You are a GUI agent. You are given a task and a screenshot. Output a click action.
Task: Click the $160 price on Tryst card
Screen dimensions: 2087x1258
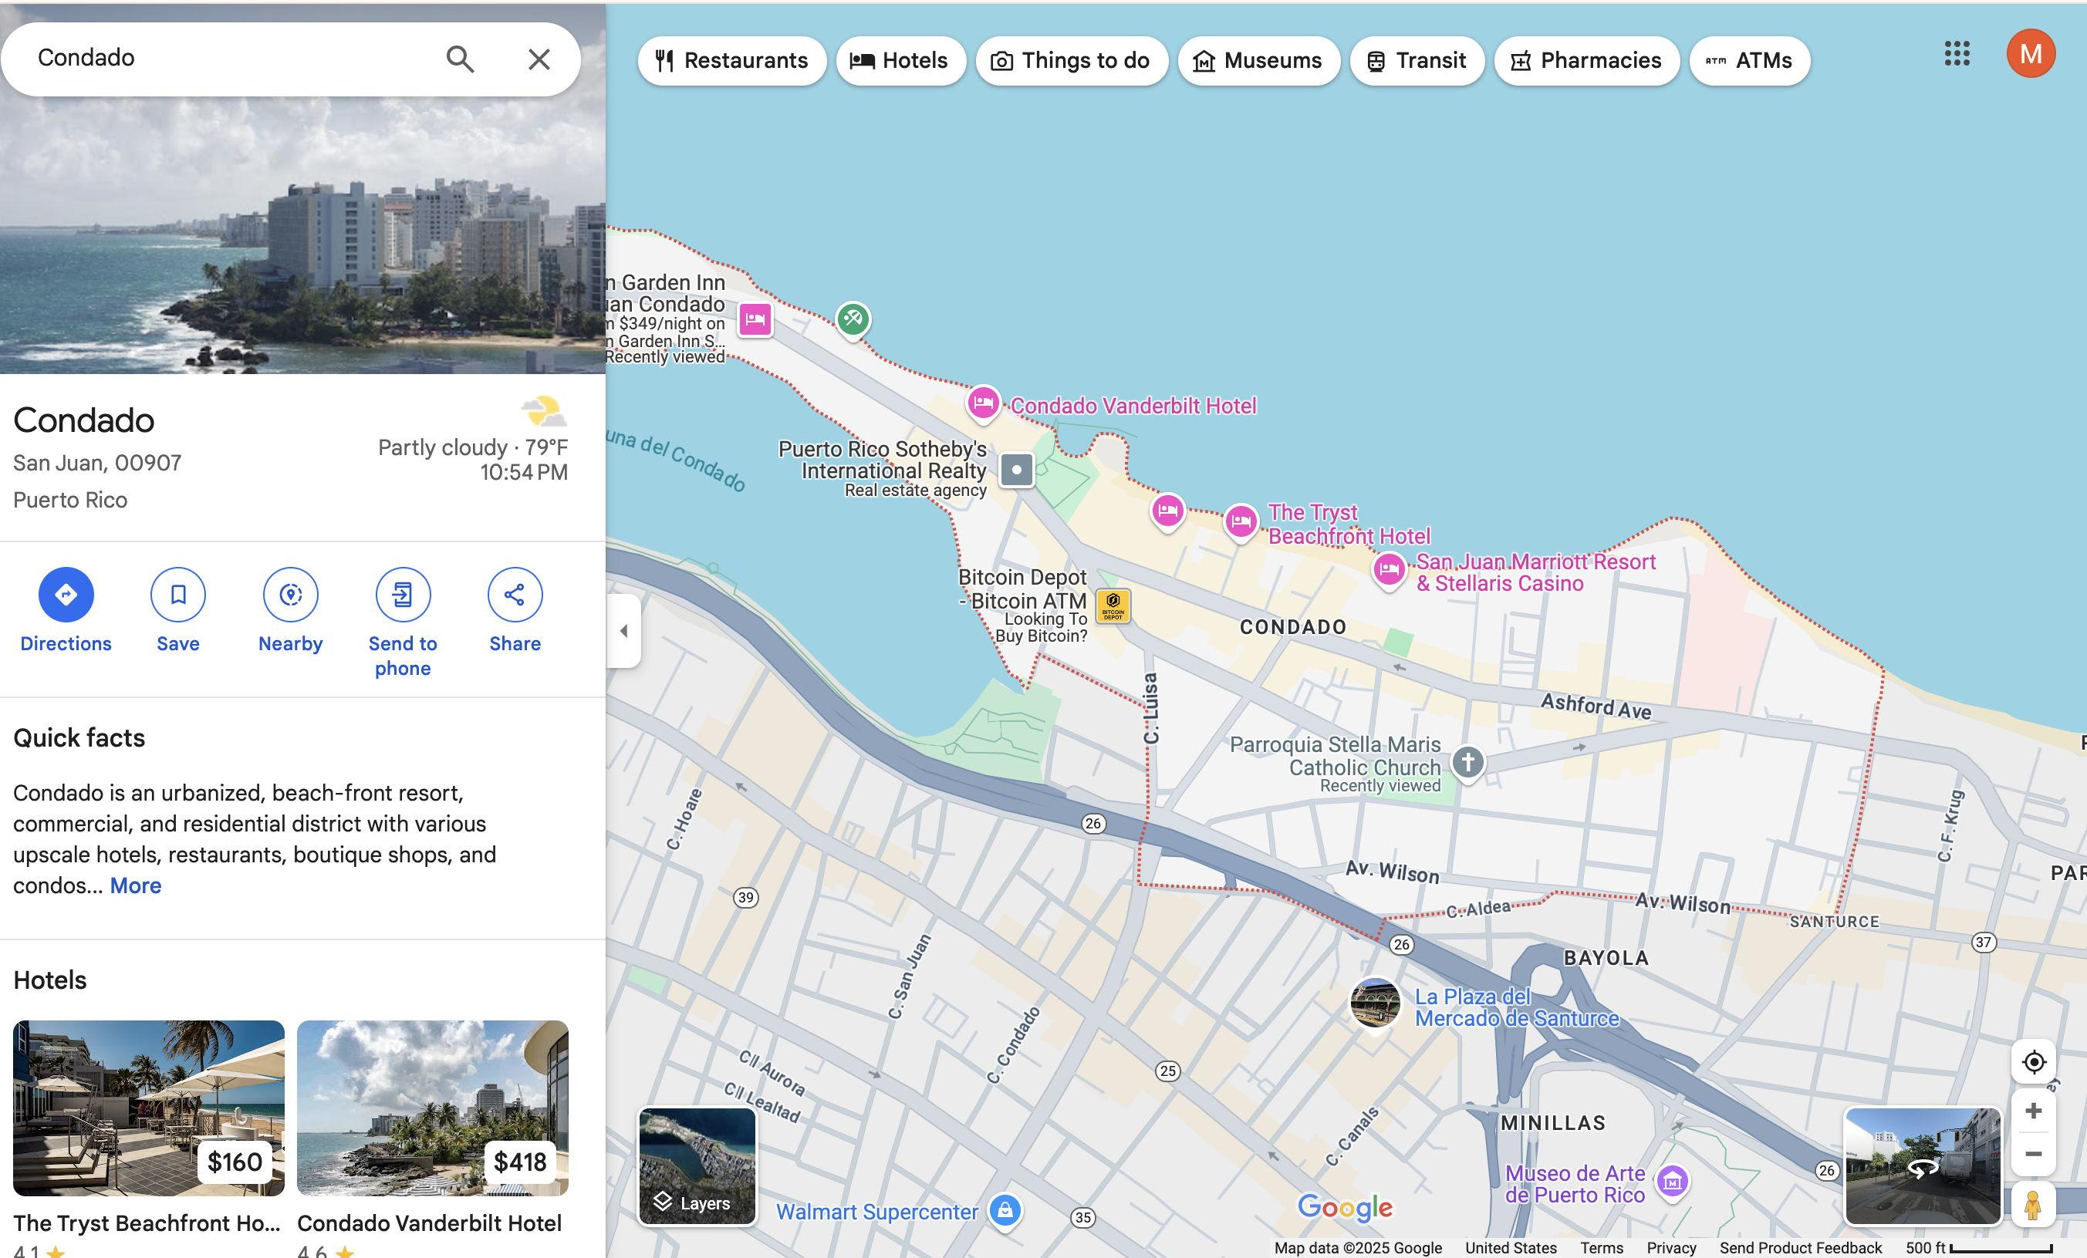click(235, 1162)
